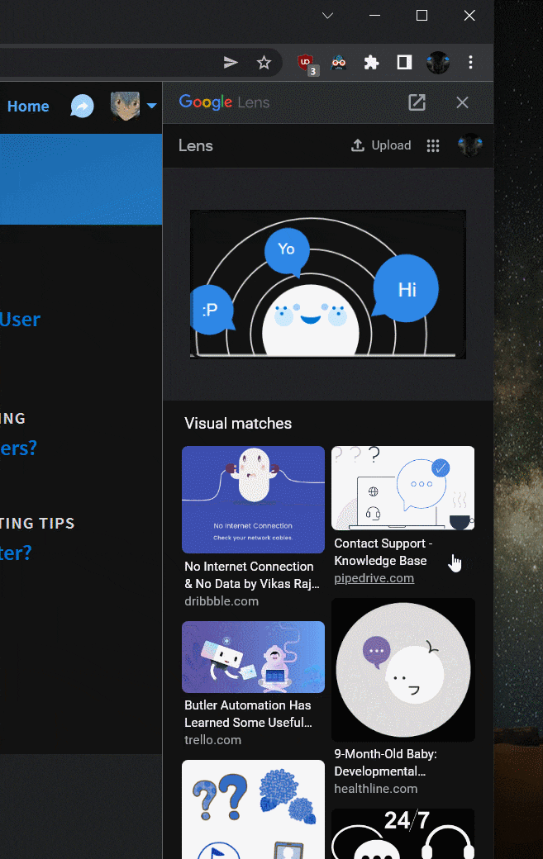Open uBlock Origin extension

pos(306,63)
